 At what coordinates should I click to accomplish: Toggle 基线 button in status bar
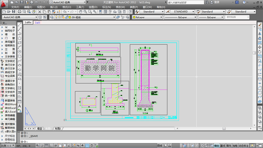pos(222,146)
